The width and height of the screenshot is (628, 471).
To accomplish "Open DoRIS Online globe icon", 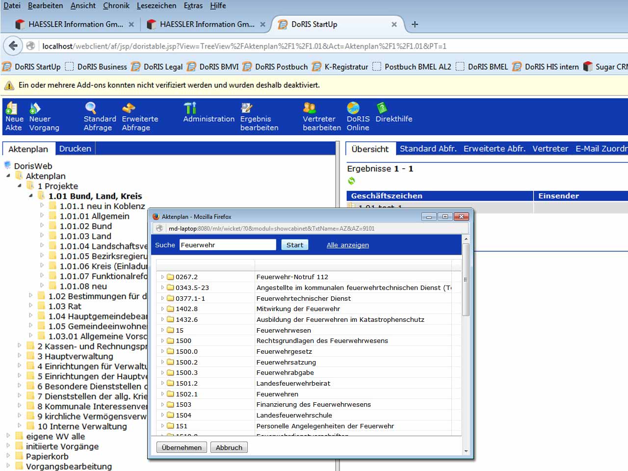I will tap(353, 108).
